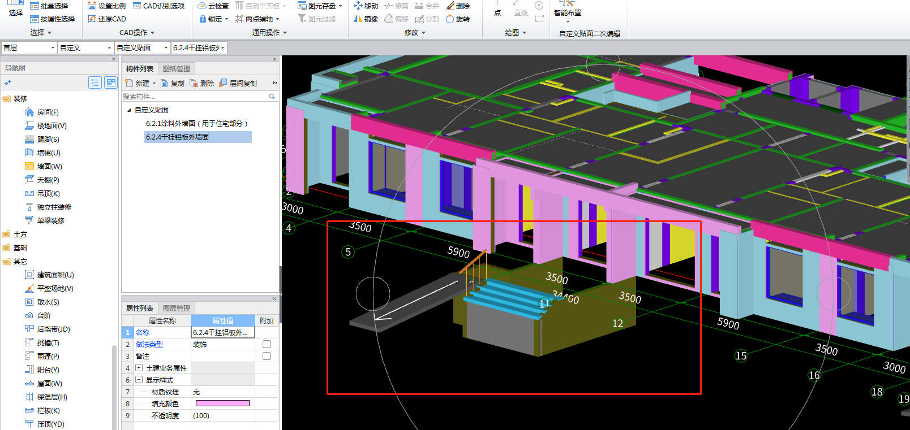
Task: Click the pink 填充颜色 swatch
Action: [x=222, y=403]
